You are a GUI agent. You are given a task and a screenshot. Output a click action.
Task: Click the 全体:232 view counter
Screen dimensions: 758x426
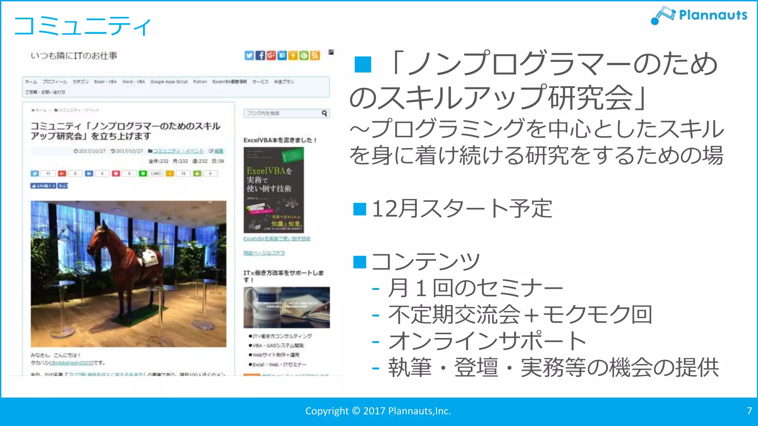[x=158, y=161]
